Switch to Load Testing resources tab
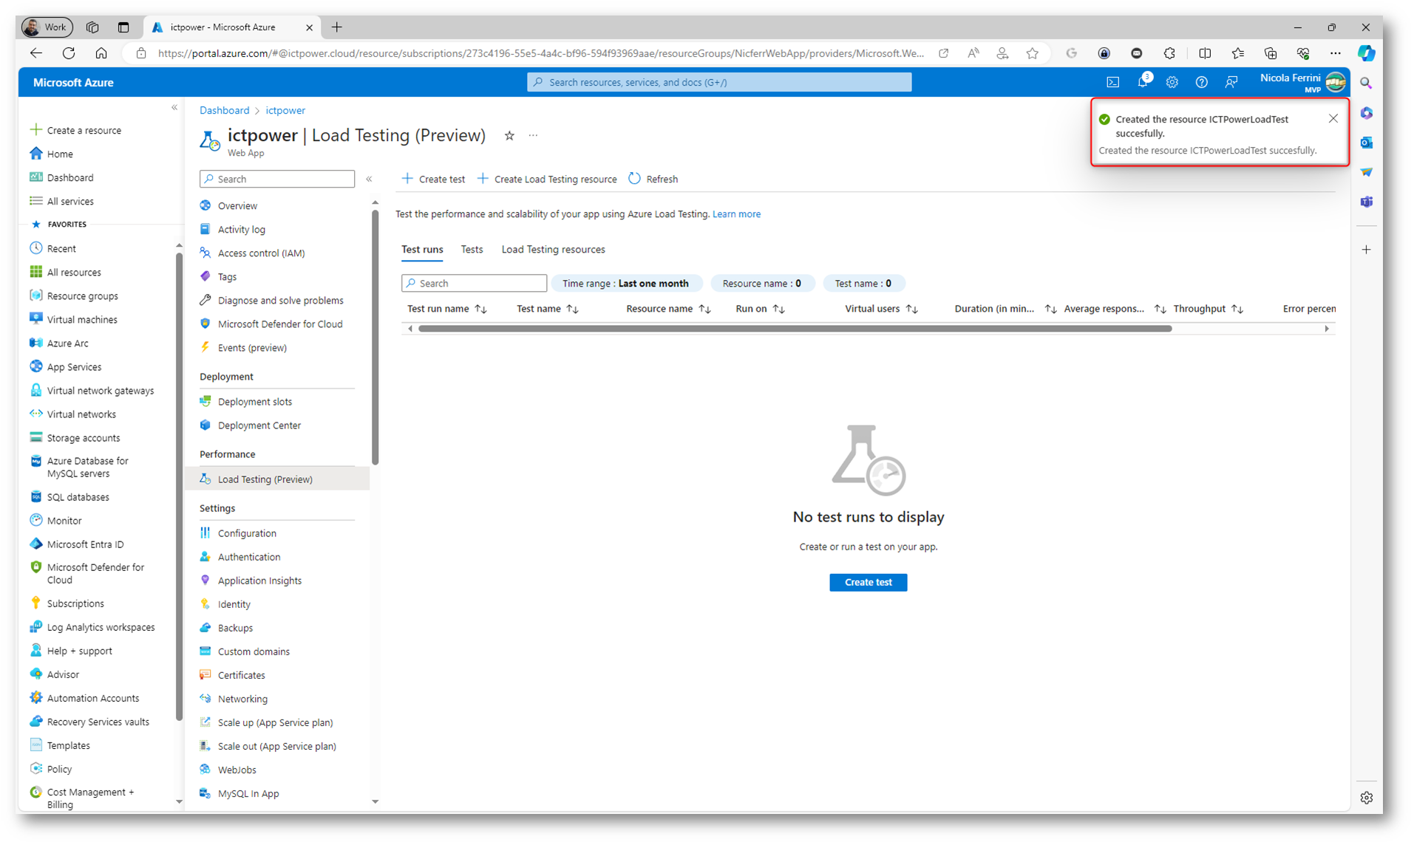 (x=553, y=250)
